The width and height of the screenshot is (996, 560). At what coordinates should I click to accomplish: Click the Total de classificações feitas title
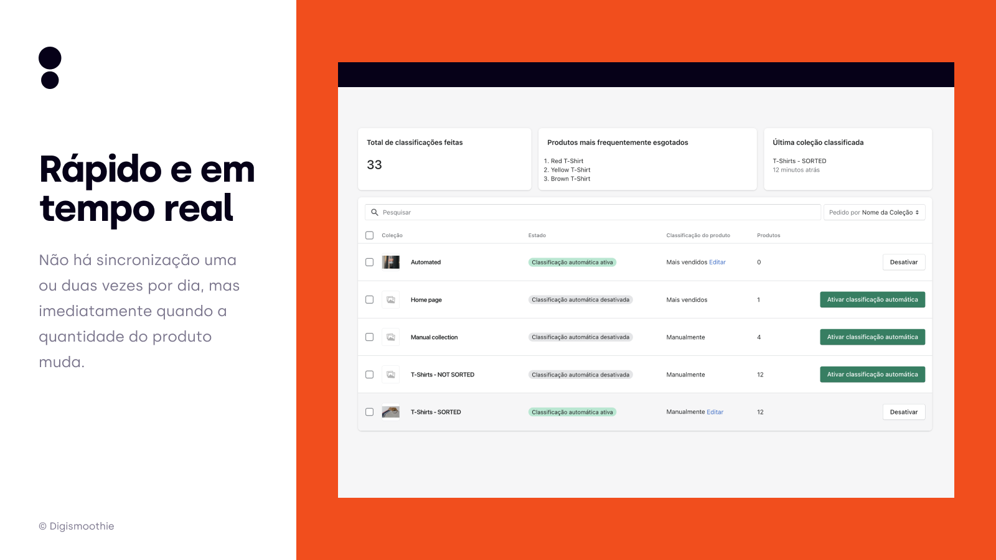click(x=415, y=142)
